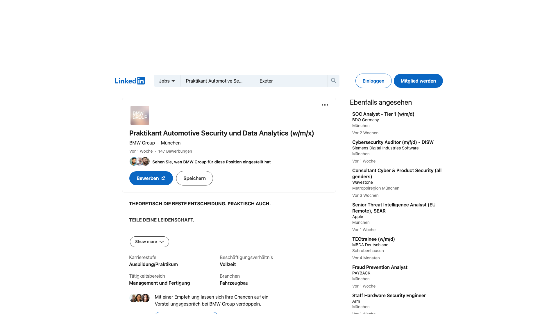Click profile avatars next to hiring insight
The height and width of the screenshot is (314, 558).
click(x=139, y=161)
